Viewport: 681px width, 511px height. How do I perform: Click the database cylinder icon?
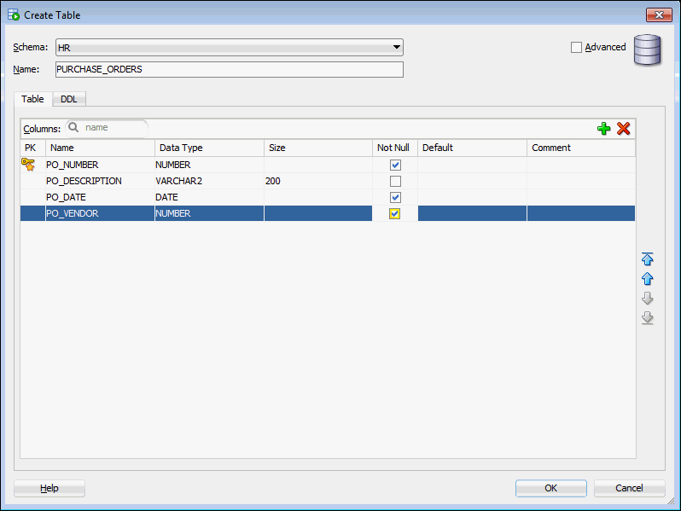click(x=648, y=50)
